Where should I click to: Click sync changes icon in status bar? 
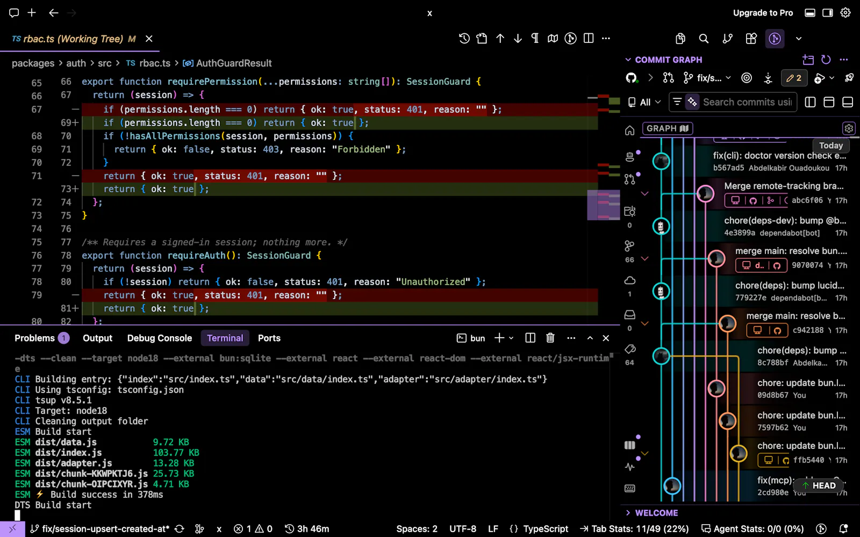coord(180,529)
